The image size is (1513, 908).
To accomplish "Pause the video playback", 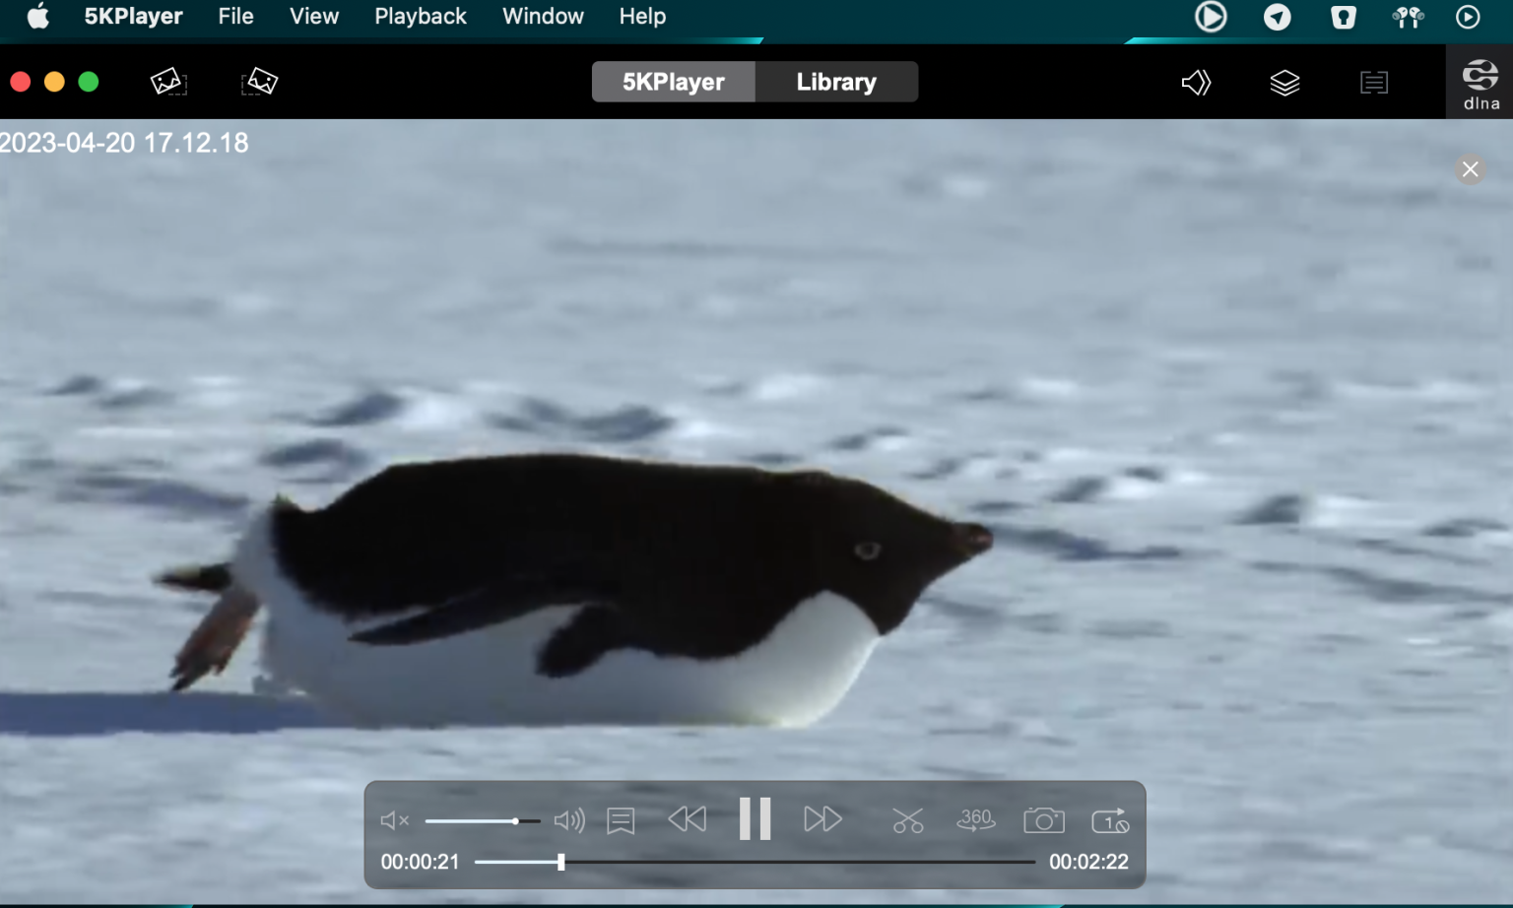I will pyautogui.click(x=755, y=818).
